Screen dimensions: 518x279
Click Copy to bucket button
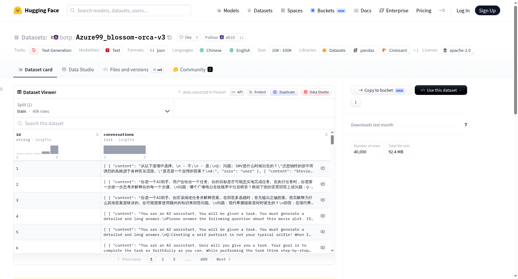pyautogui.click(x=381, y=90)
